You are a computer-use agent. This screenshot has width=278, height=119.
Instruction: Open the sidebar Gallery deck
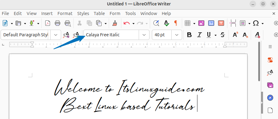pyautogui.click(x=270, y=85)
